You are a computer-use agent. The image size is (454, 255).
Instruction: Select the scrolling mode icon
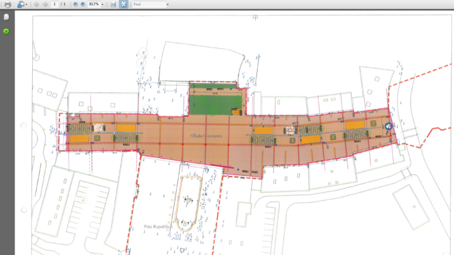point(113,4)
